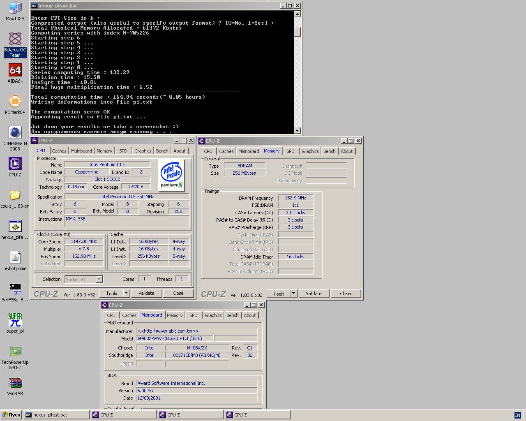
Task: Click Validate in the Memory window
Action: pos(314,294)
